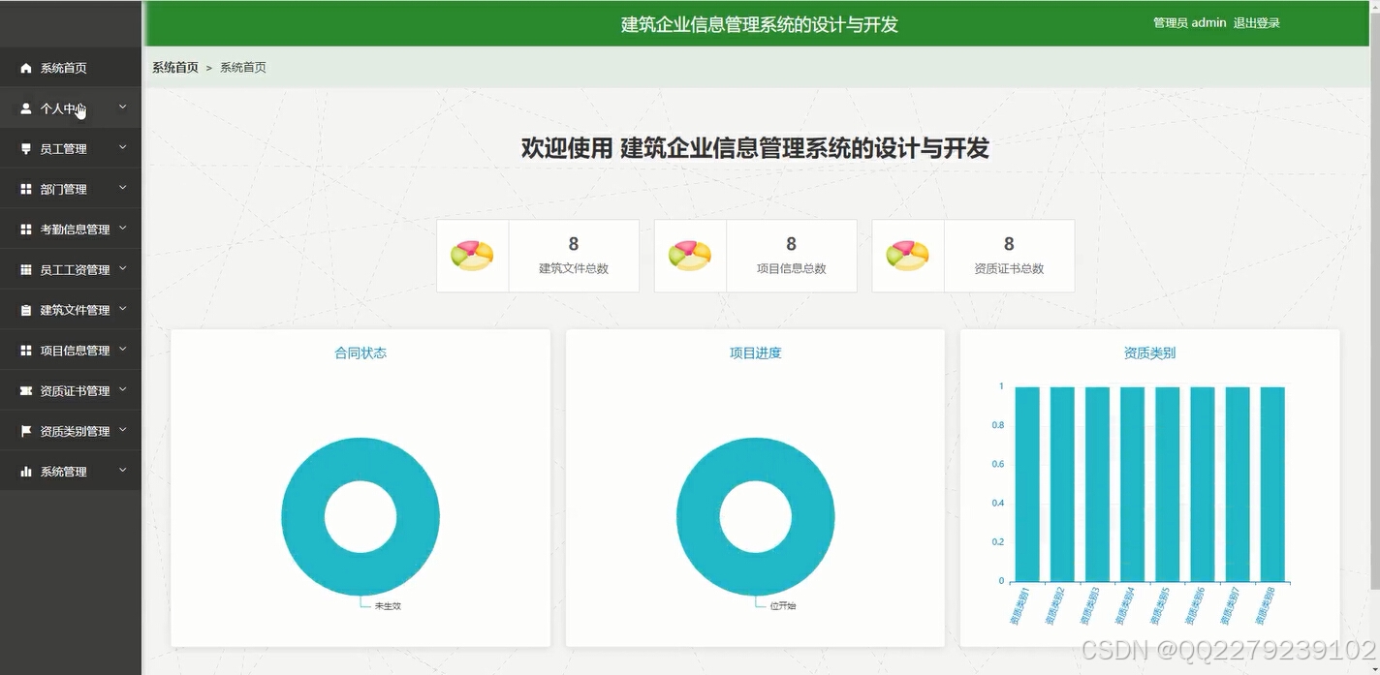Click the 员工管理 sidebar icon
The image size is (1380, 675).
25,147
